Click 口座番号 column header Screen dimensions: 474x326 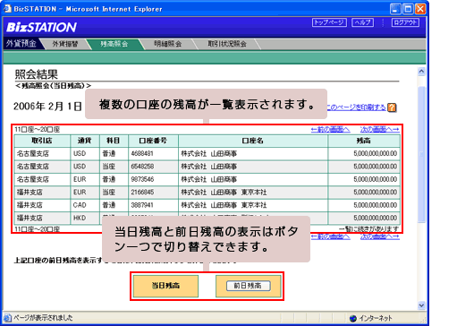[x=153, y=141]
